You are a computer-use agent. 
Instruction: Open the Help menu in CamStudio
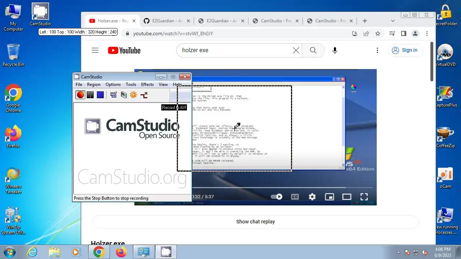coord(177,84)
